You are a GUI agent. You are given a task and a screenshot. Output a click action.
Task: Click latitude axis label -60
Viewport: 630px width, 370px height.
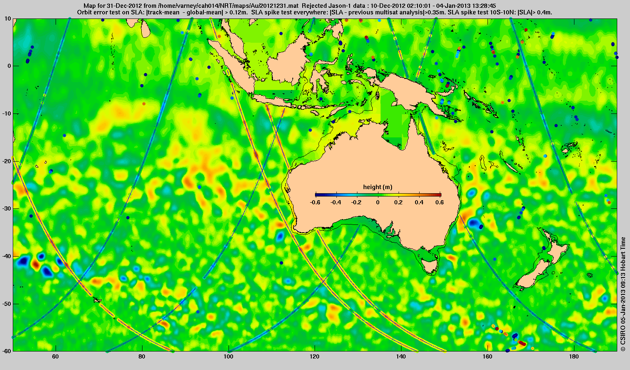click(x=7, y=351)
